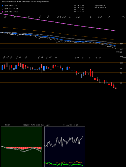Click the ADX (14 day) values text
126x167 pixels.
tap(70, 125)
